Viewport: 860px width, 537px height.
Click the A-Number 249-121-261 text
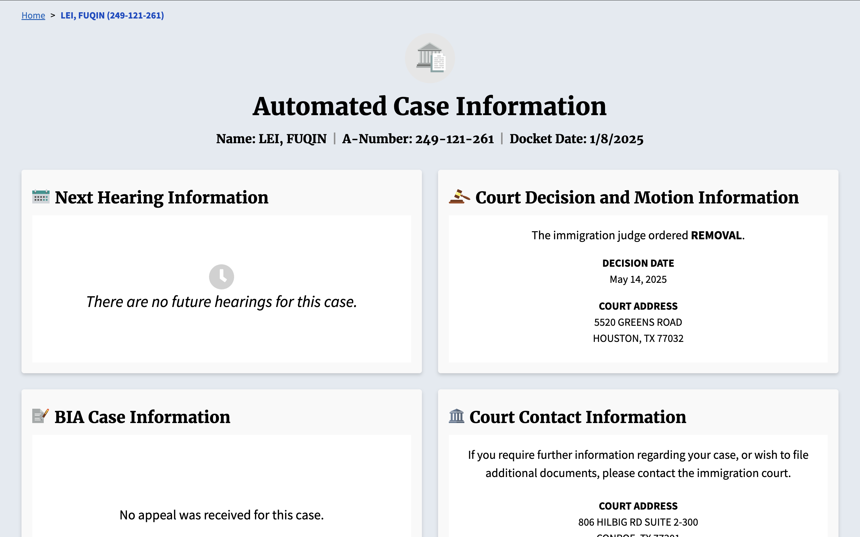pyautogui.click(x=418, y=139)
